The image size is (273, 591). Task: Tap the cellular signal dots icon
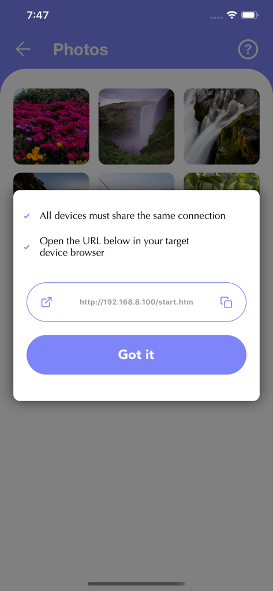(216, 17)
